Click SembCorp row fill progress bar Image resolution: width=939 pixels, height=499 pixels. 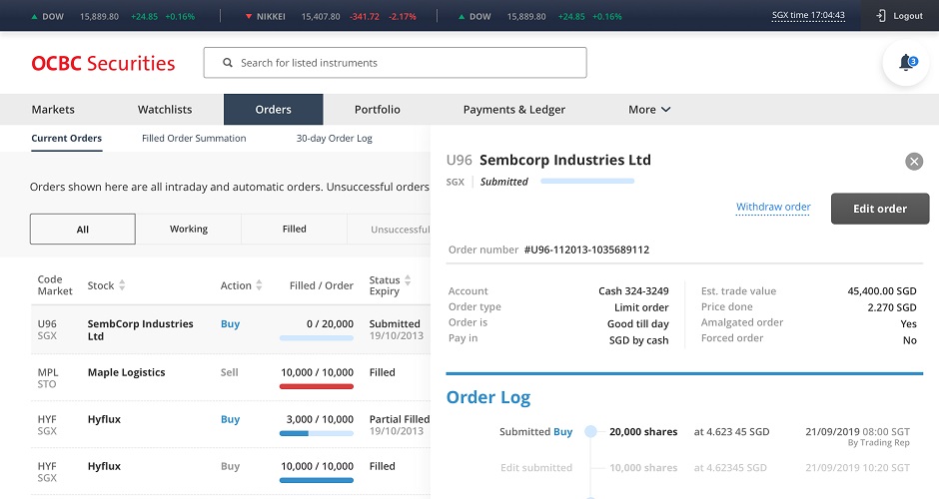(317, 338)
